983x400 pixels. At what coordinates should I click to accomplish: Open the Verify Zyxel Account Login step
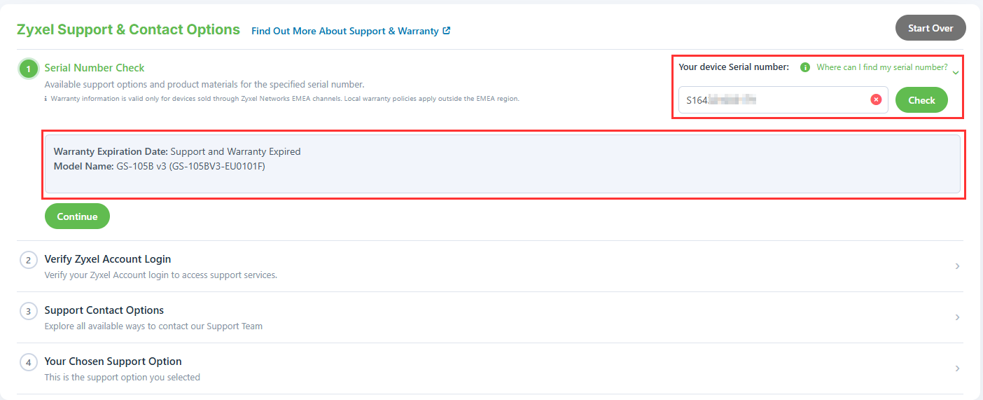pos(108,259)
